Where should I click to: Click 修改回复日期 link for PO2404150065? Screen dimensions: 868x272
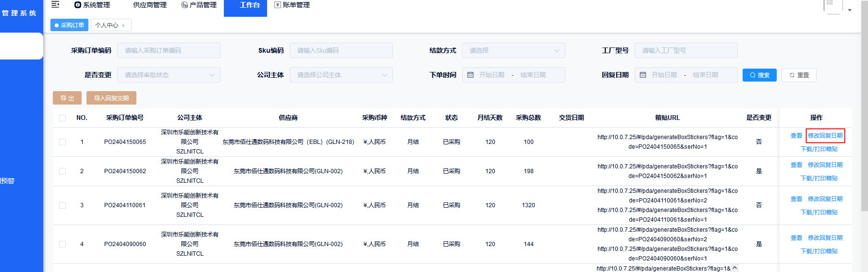pyautogui.click(x=825, y=136)
